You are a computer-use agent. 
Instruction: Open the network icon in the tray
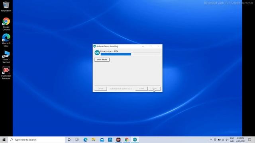click(223, 139)
